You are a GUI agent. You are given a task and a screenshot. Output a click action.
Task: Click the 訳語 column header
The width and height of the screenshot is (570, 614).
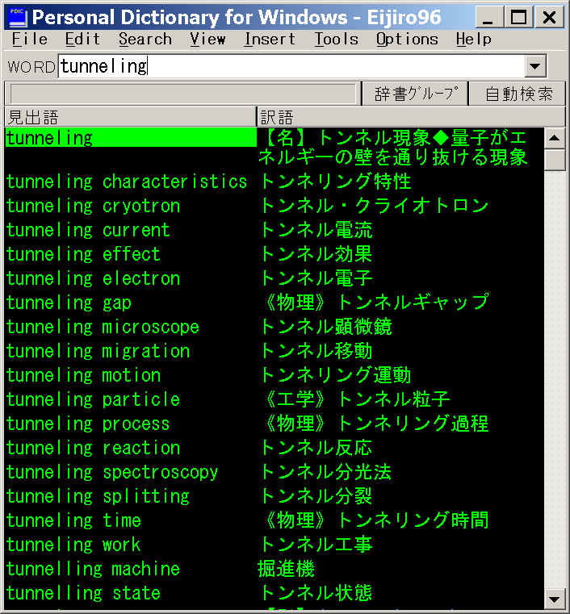(x=411, y=117)
